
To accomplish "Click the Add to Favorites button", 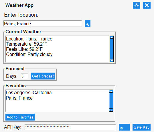I will click(x=20, y=117).
